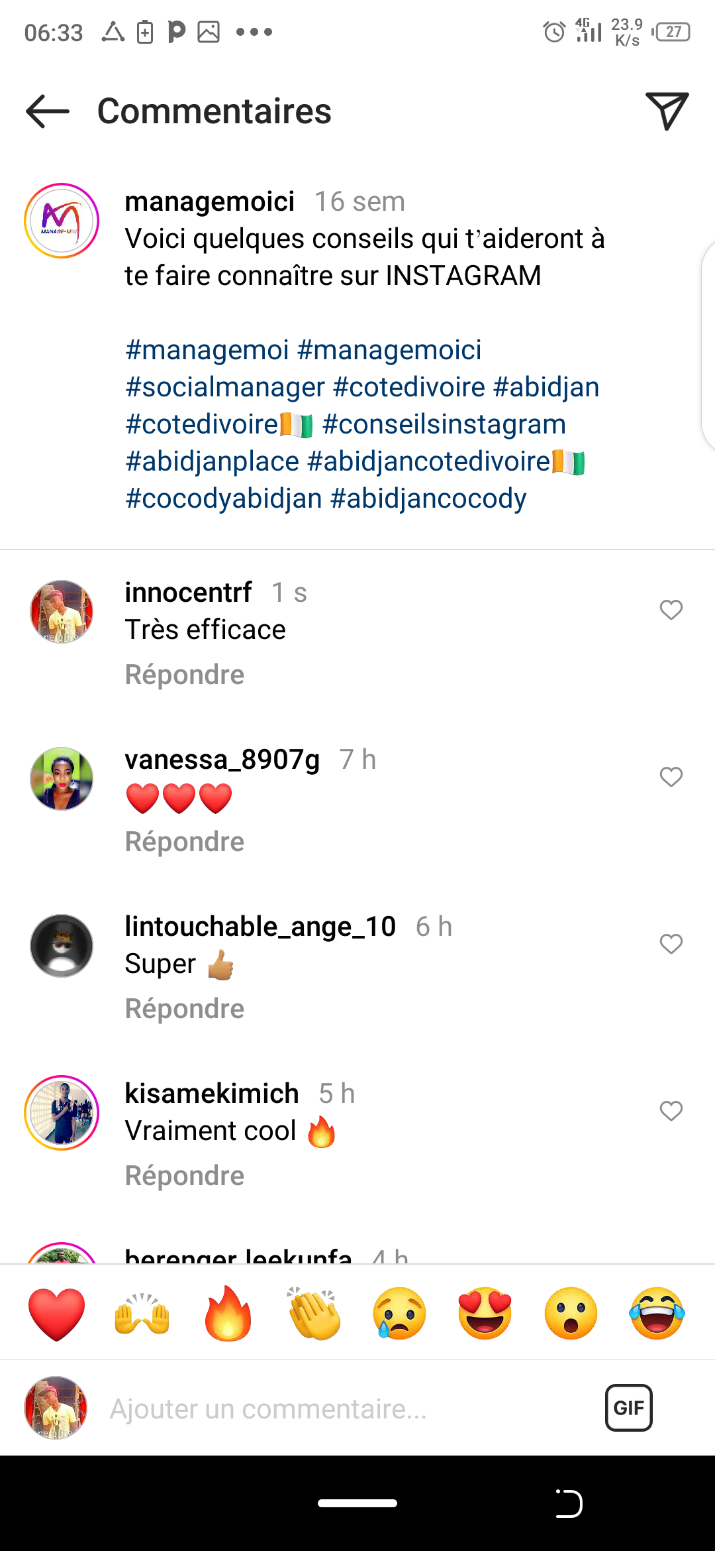Like innocentrf's comment
The height and width of the screenshot is (1551, 715).
point(671,610)
